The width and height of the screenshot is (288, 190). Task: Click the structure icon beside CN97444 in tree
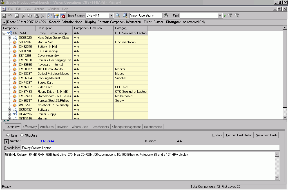point(9,33)
